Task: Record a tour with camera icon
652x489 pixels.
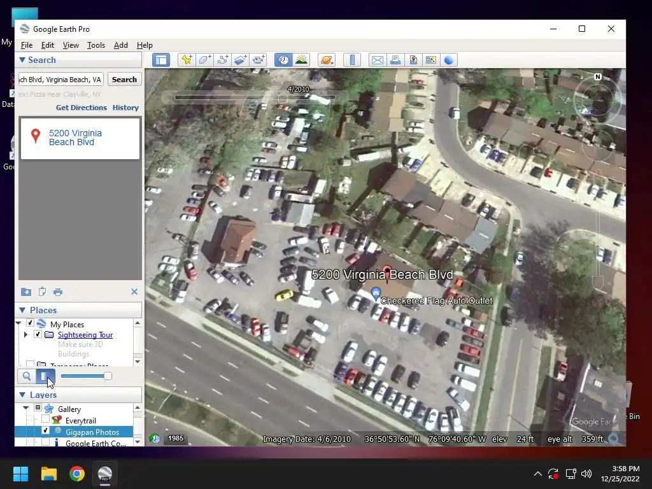Action: pos(259,60)
